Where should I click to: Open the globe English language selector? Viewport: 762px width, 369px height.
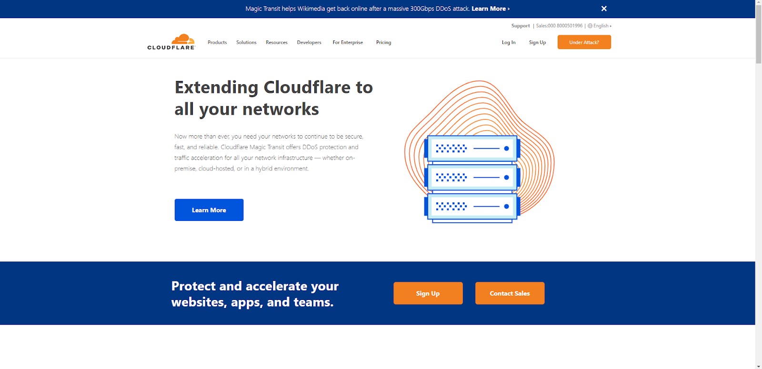tap(600, 26)
